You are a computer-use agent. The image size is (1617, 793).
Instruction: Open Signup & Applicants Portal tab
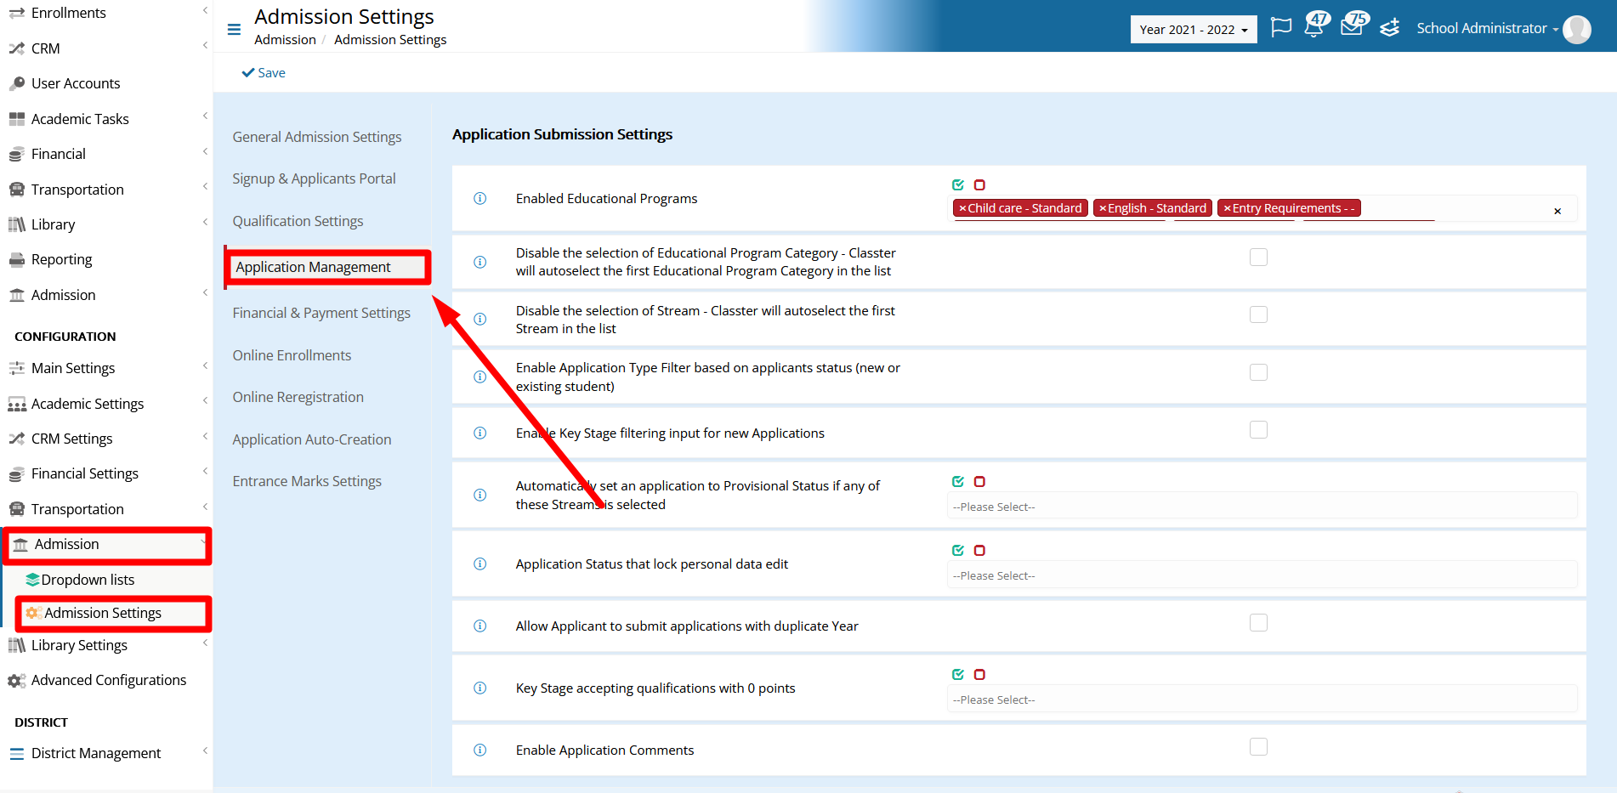coord(314,178)
